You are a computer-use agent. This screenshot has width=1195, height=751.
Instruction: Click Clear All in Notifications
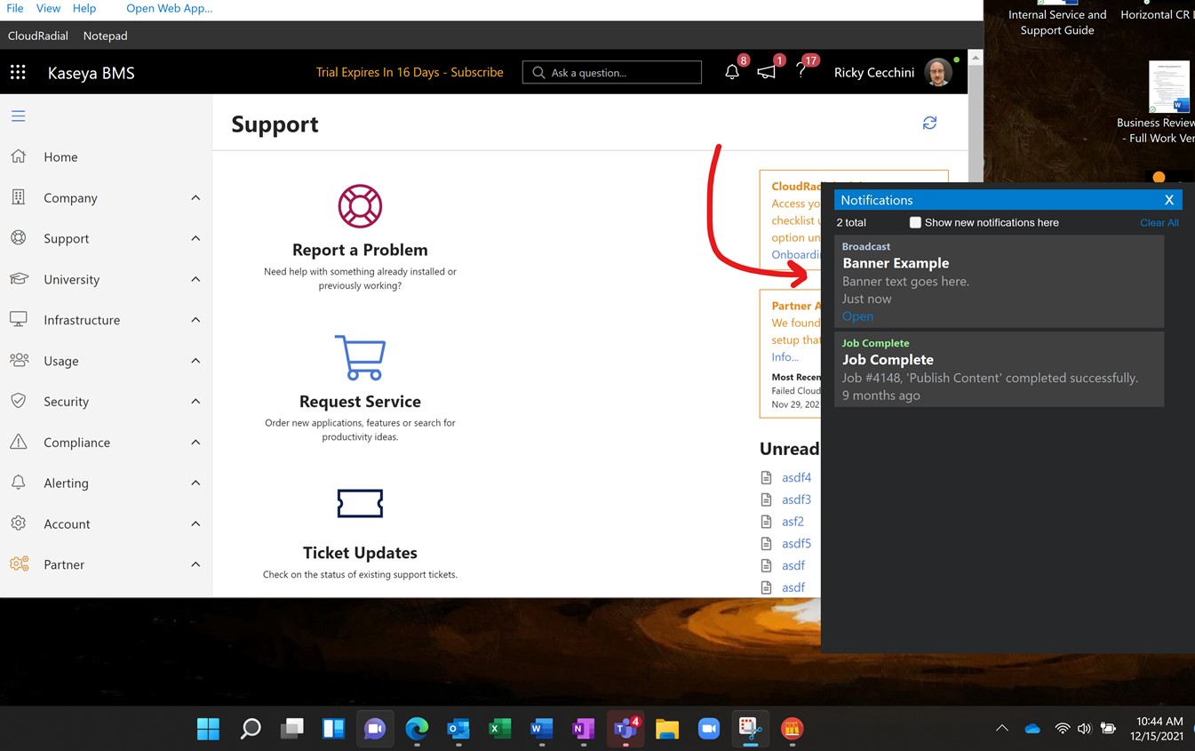[1159, 222]
